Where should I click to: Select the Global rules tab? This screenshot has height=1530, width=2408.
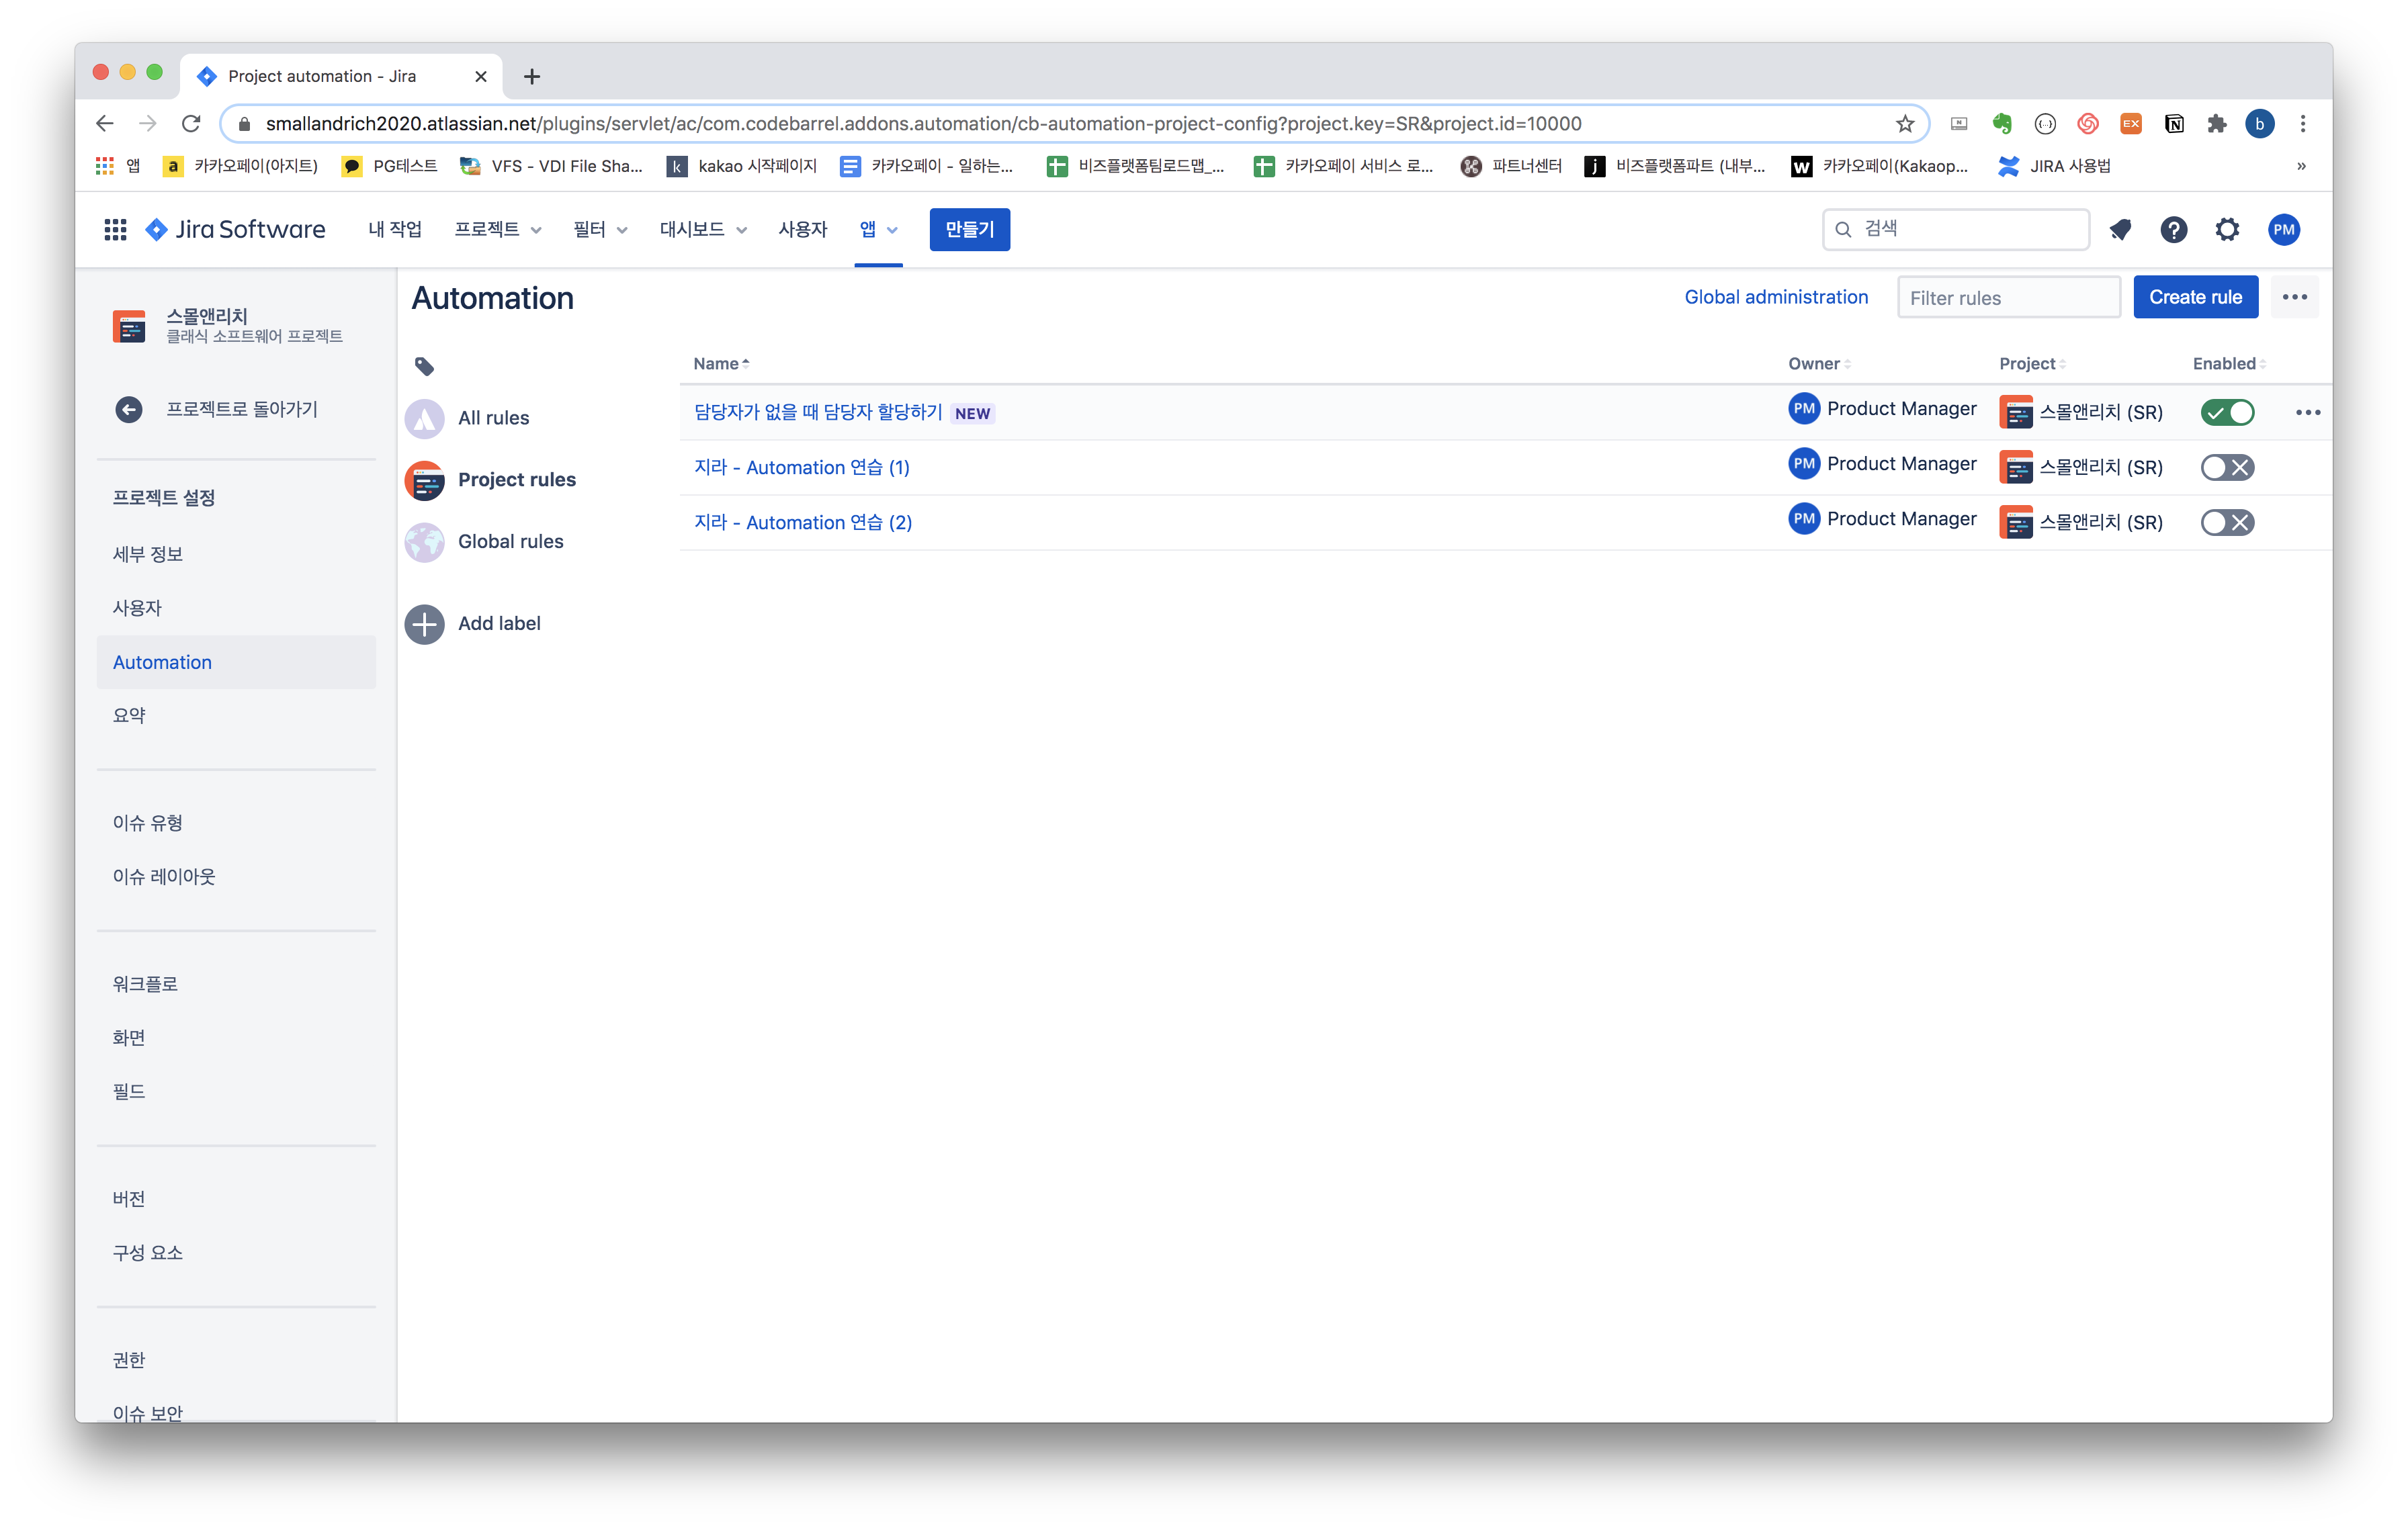(510, 541)
